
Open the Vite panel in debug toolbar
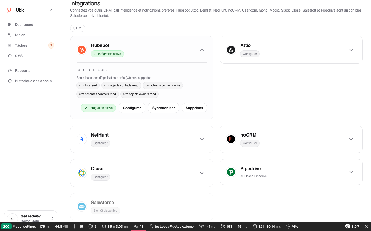(292, 226)
